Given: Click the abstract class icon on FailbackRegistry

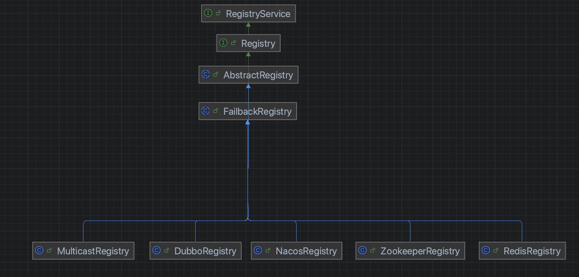Looking at the screenshot, I should 206,111.
